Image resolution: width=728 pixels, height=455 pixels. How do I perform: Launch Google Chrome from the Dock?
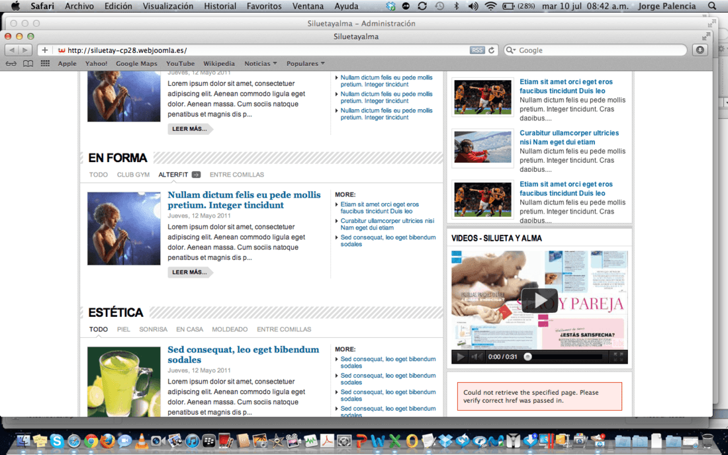tap(91, 440)
